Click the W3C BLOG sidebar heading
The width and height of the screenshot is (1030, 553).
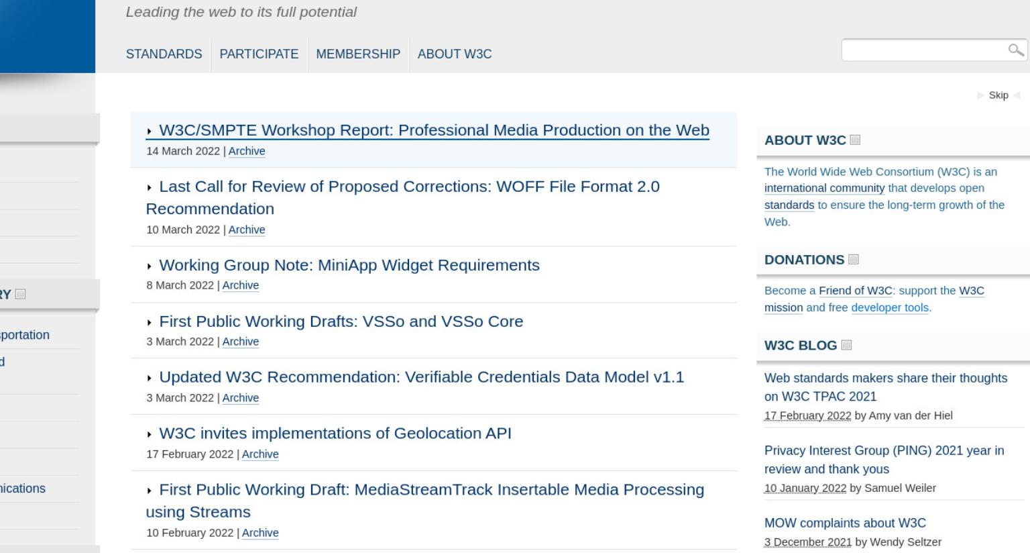801,346
